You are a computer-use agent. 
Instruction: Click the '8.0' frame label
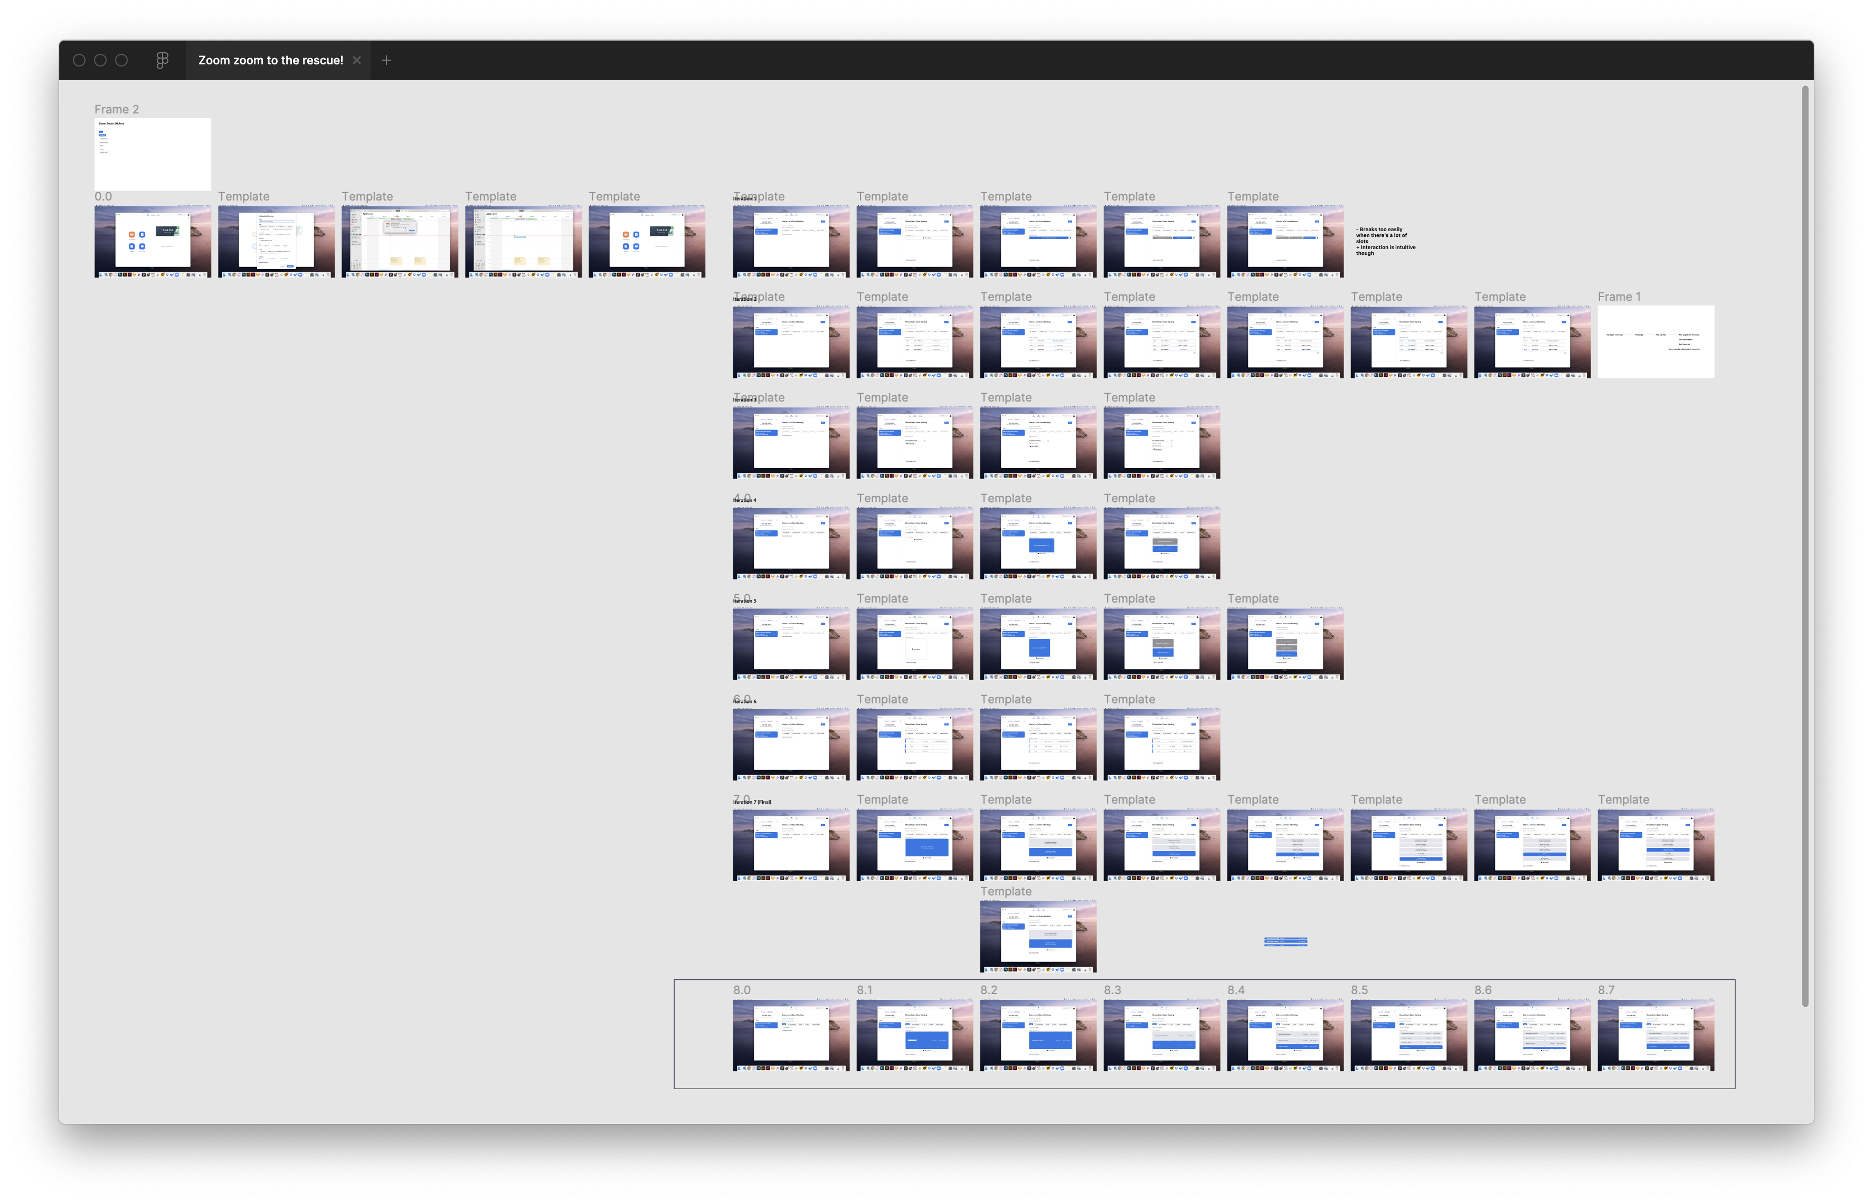coord(741,990)
